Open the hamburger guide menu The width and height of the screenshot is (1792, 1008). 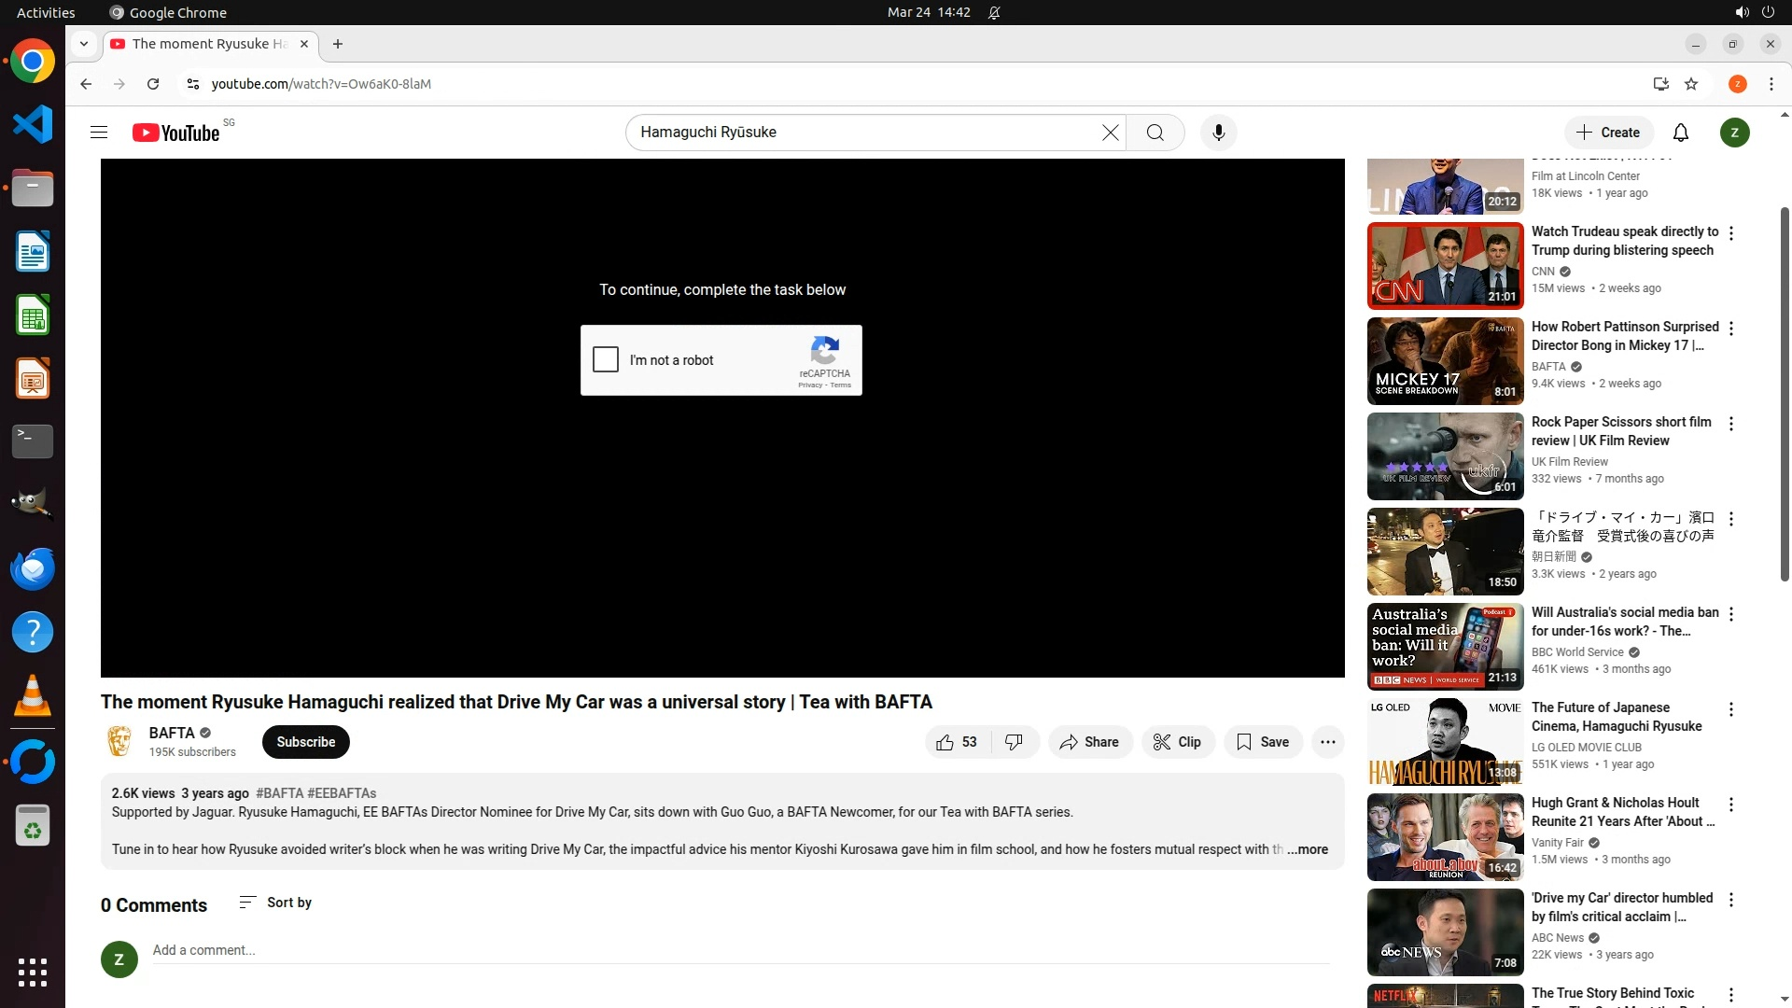(x=99, y=133)
